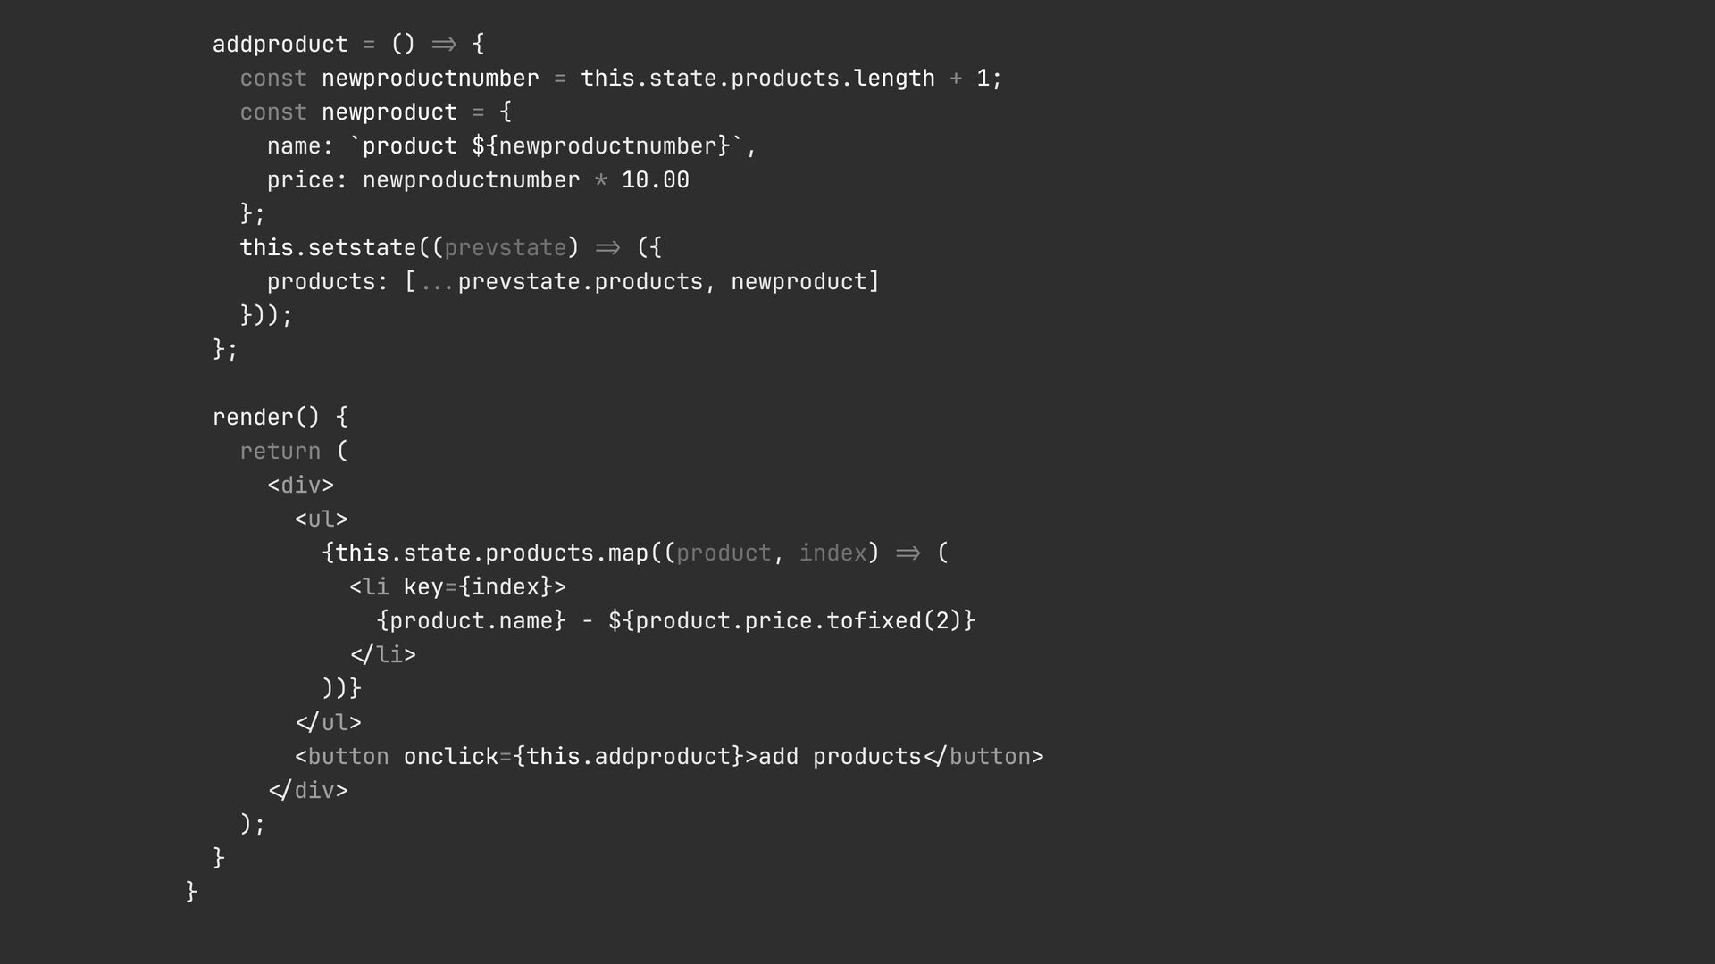Click the 10.00 numeric literal

click(x=655, y=179)
